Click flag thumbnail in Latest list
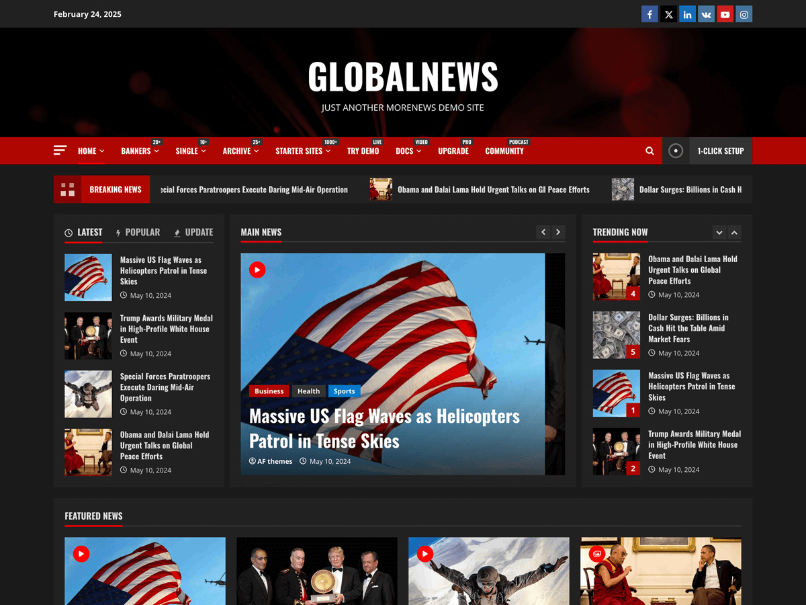 (x=88, y=278)
